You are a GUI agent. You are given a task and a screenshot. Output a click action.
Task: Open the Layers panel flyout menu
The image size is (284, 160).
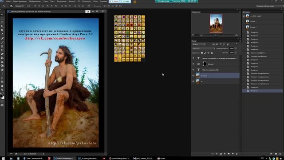240,41
